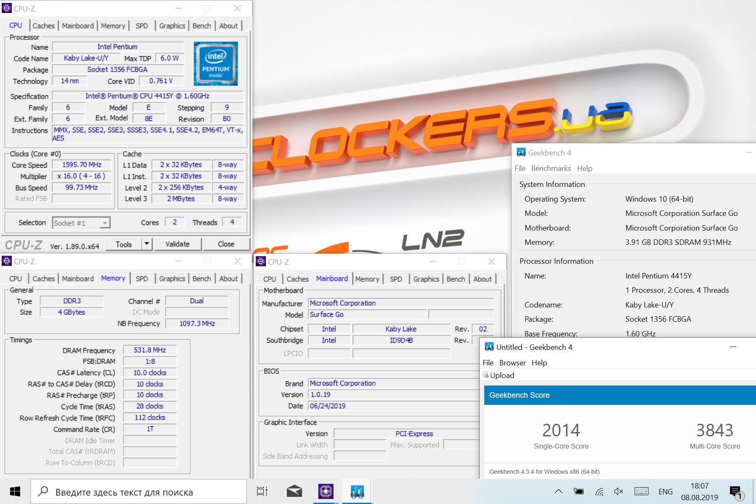Click the Upload icon in Geekbench results
Image resolution: width=756 pixels, height=504 pixels.
coord(486,375)
